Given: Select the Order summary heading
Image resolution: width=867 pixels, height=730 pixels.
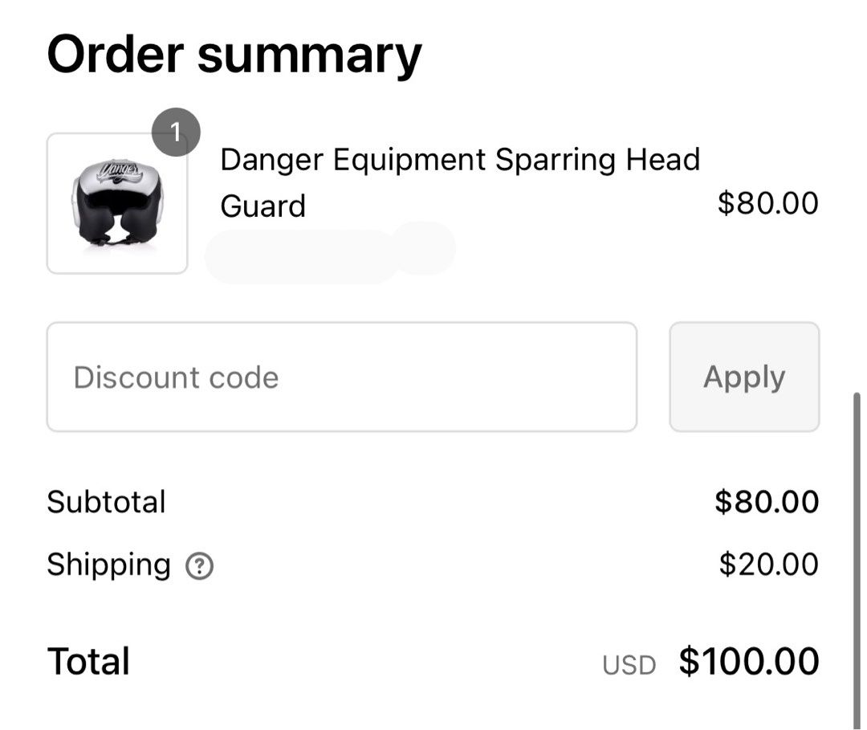Looking at the screenshot, I should (234, 53).
